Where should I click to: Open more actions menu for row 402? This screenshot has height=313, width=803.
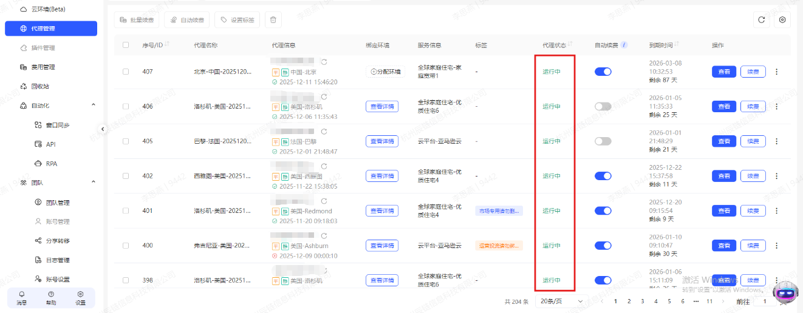776,176
